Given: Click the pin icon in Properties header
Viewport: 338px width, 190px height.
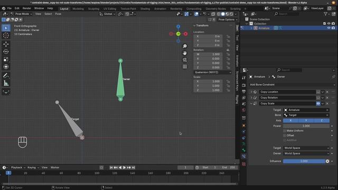Looking at the screenshot, I should tap(333, 77).
